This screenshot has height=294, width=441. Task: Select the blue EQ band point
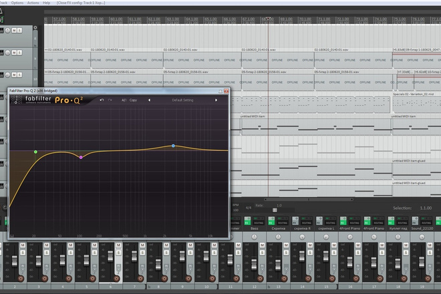[x=173, y=146]
